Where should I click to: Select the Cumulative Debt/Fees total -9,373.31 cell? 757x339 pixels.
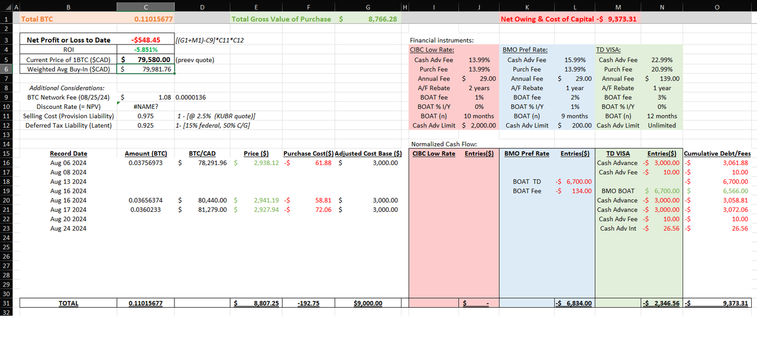[x=717, y=304]
